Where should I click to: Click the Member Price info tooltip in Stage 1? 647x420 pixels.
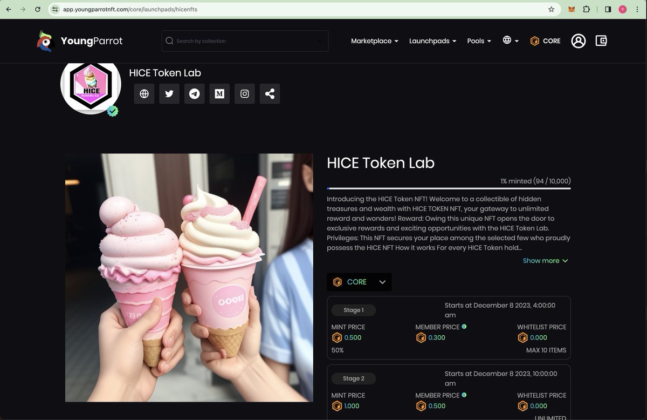click(x=465, y=326)
